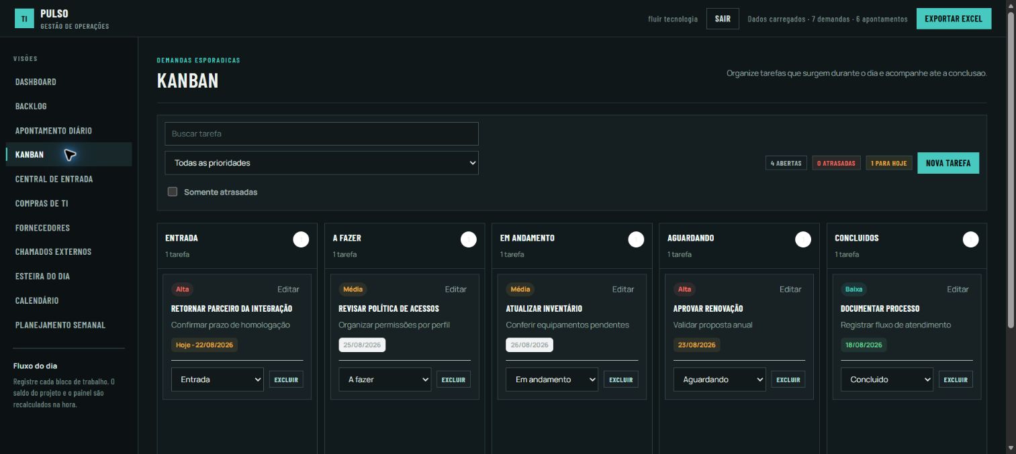Screen dimensions: 1016x454
Task: Click Editar on Revisar Política de Acessos
Action: [455, 289]
